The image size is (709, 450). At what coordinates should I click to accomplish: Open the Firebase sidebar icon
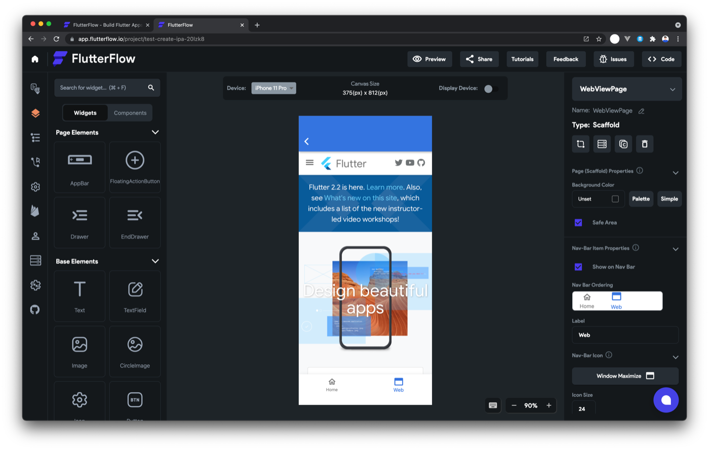click(35, 211)
